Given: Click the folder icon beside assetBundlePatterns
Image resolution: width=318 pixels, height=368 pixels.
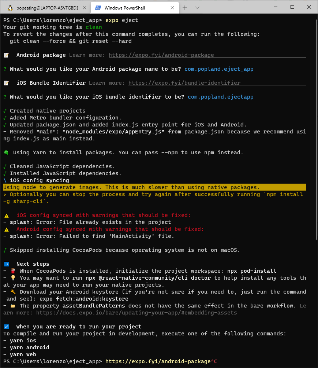Looking at the screenshot, I should click(13, 306).
